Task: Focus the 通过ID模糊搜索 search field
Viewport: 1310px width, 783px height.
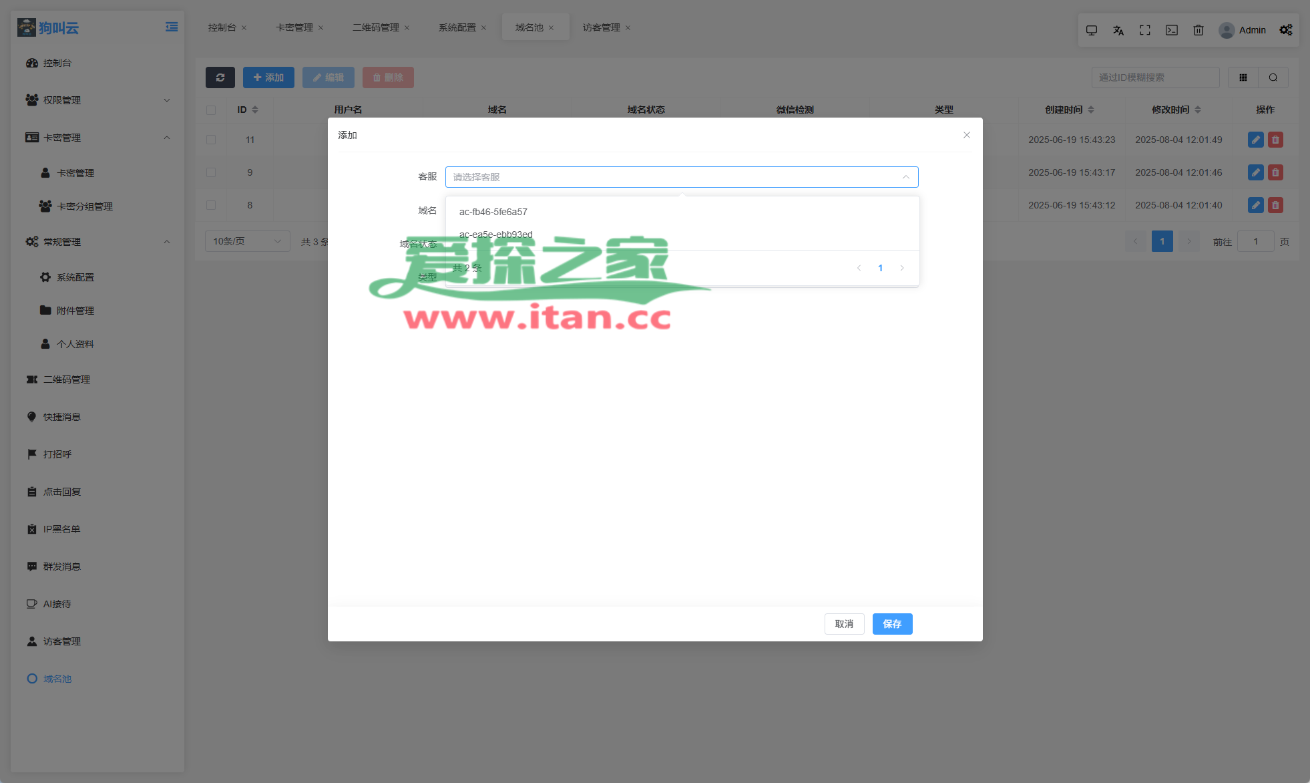Action: coord(1155,77)
